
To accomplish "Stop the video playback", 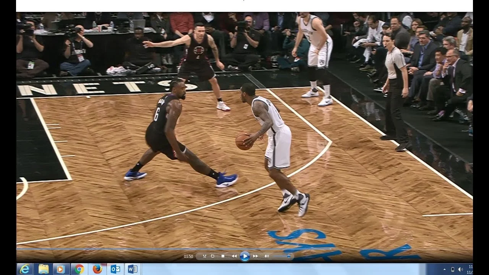I will pyautogui.click(x=223, y=256).
